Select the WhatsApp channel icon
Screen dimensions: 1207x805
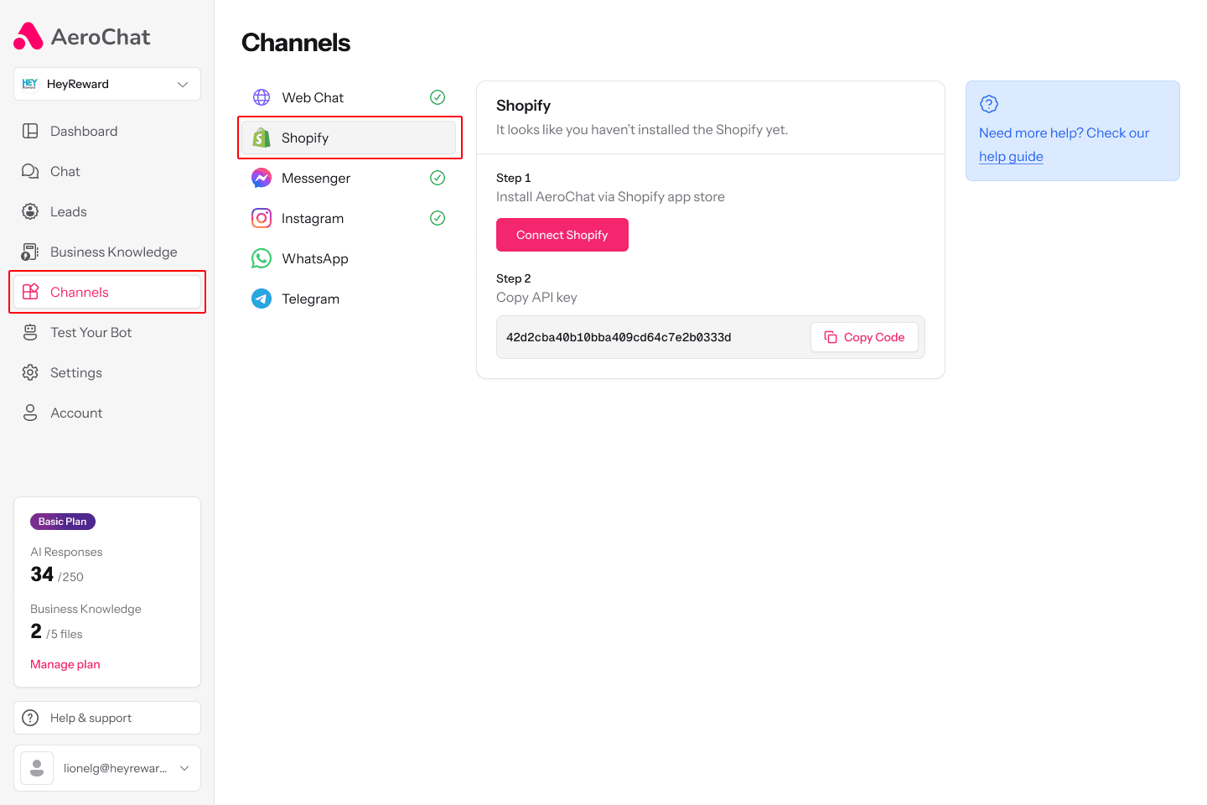coord(262,258)
